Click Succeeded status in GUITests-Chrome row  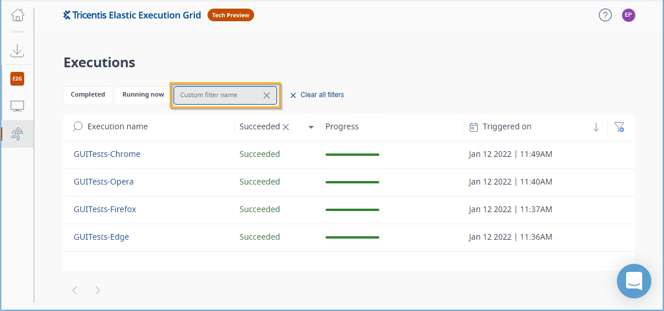click(260, 154)
